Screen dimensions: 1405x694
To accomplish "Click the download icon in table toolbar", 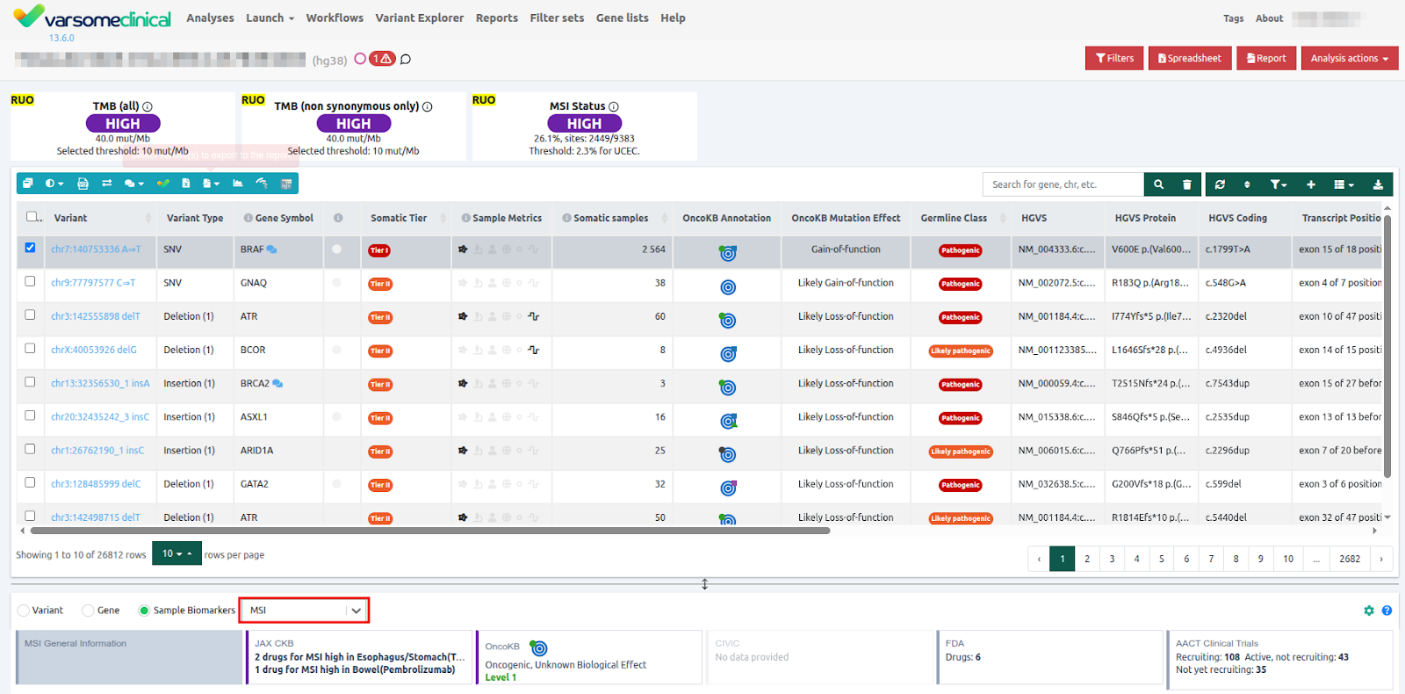I will point(1378,184).
